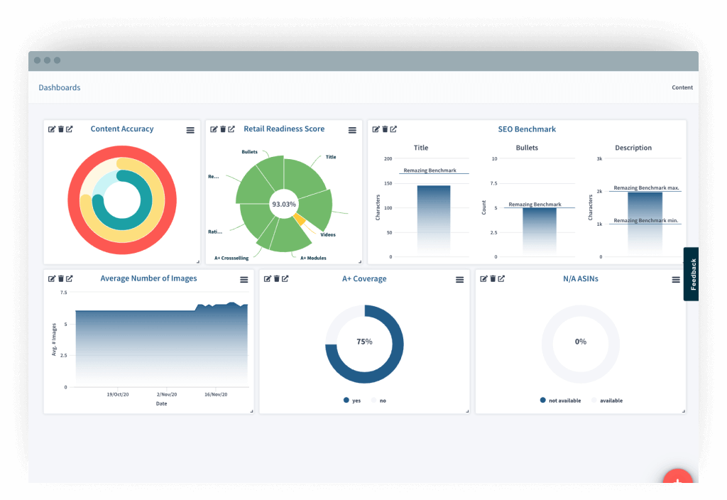The width and height of the screenshot is (727, 500).
Task: Open Average Number of Images export icon
Action: coord(69,278)
